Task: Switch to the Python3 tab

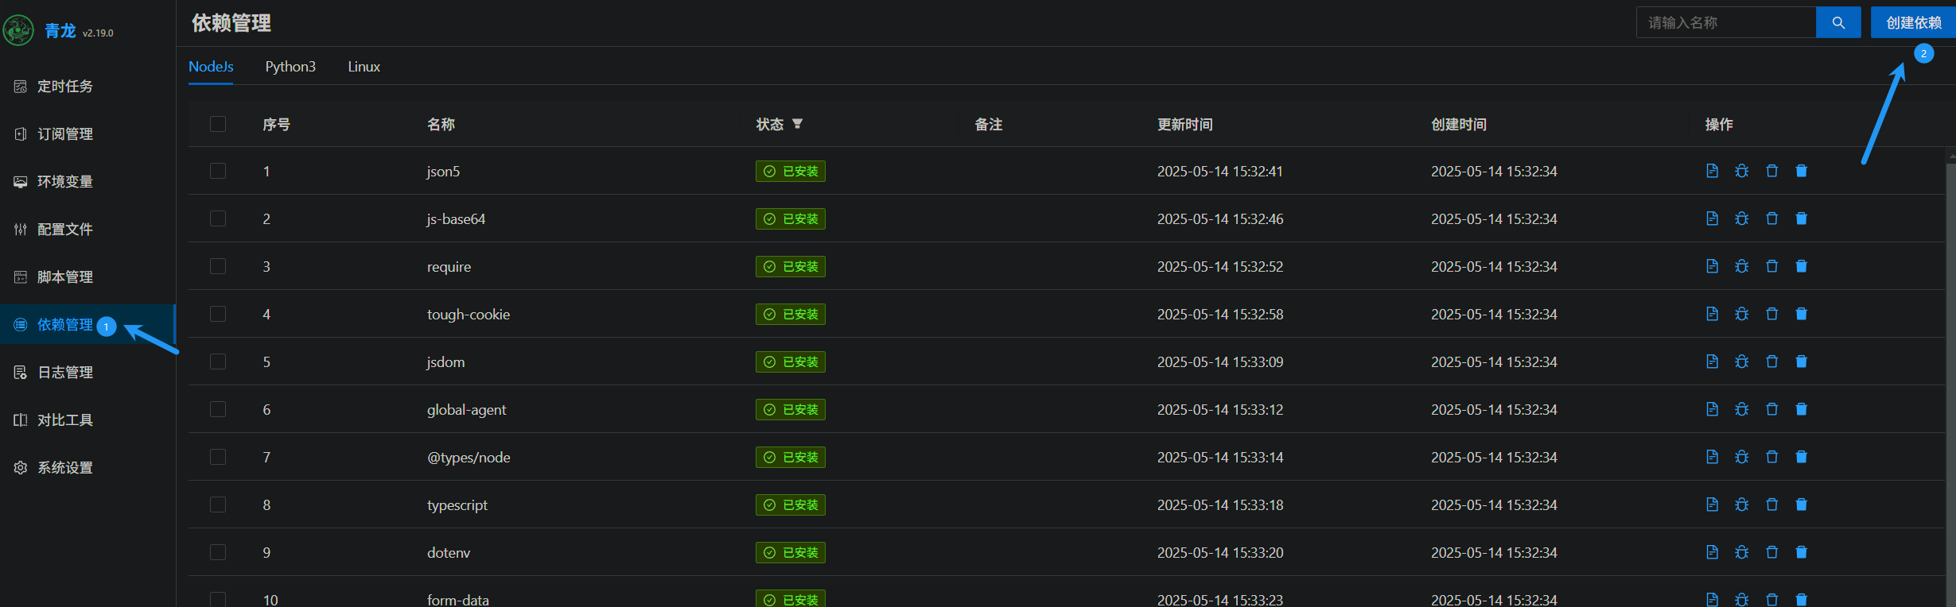Action: tap(290, 67)
